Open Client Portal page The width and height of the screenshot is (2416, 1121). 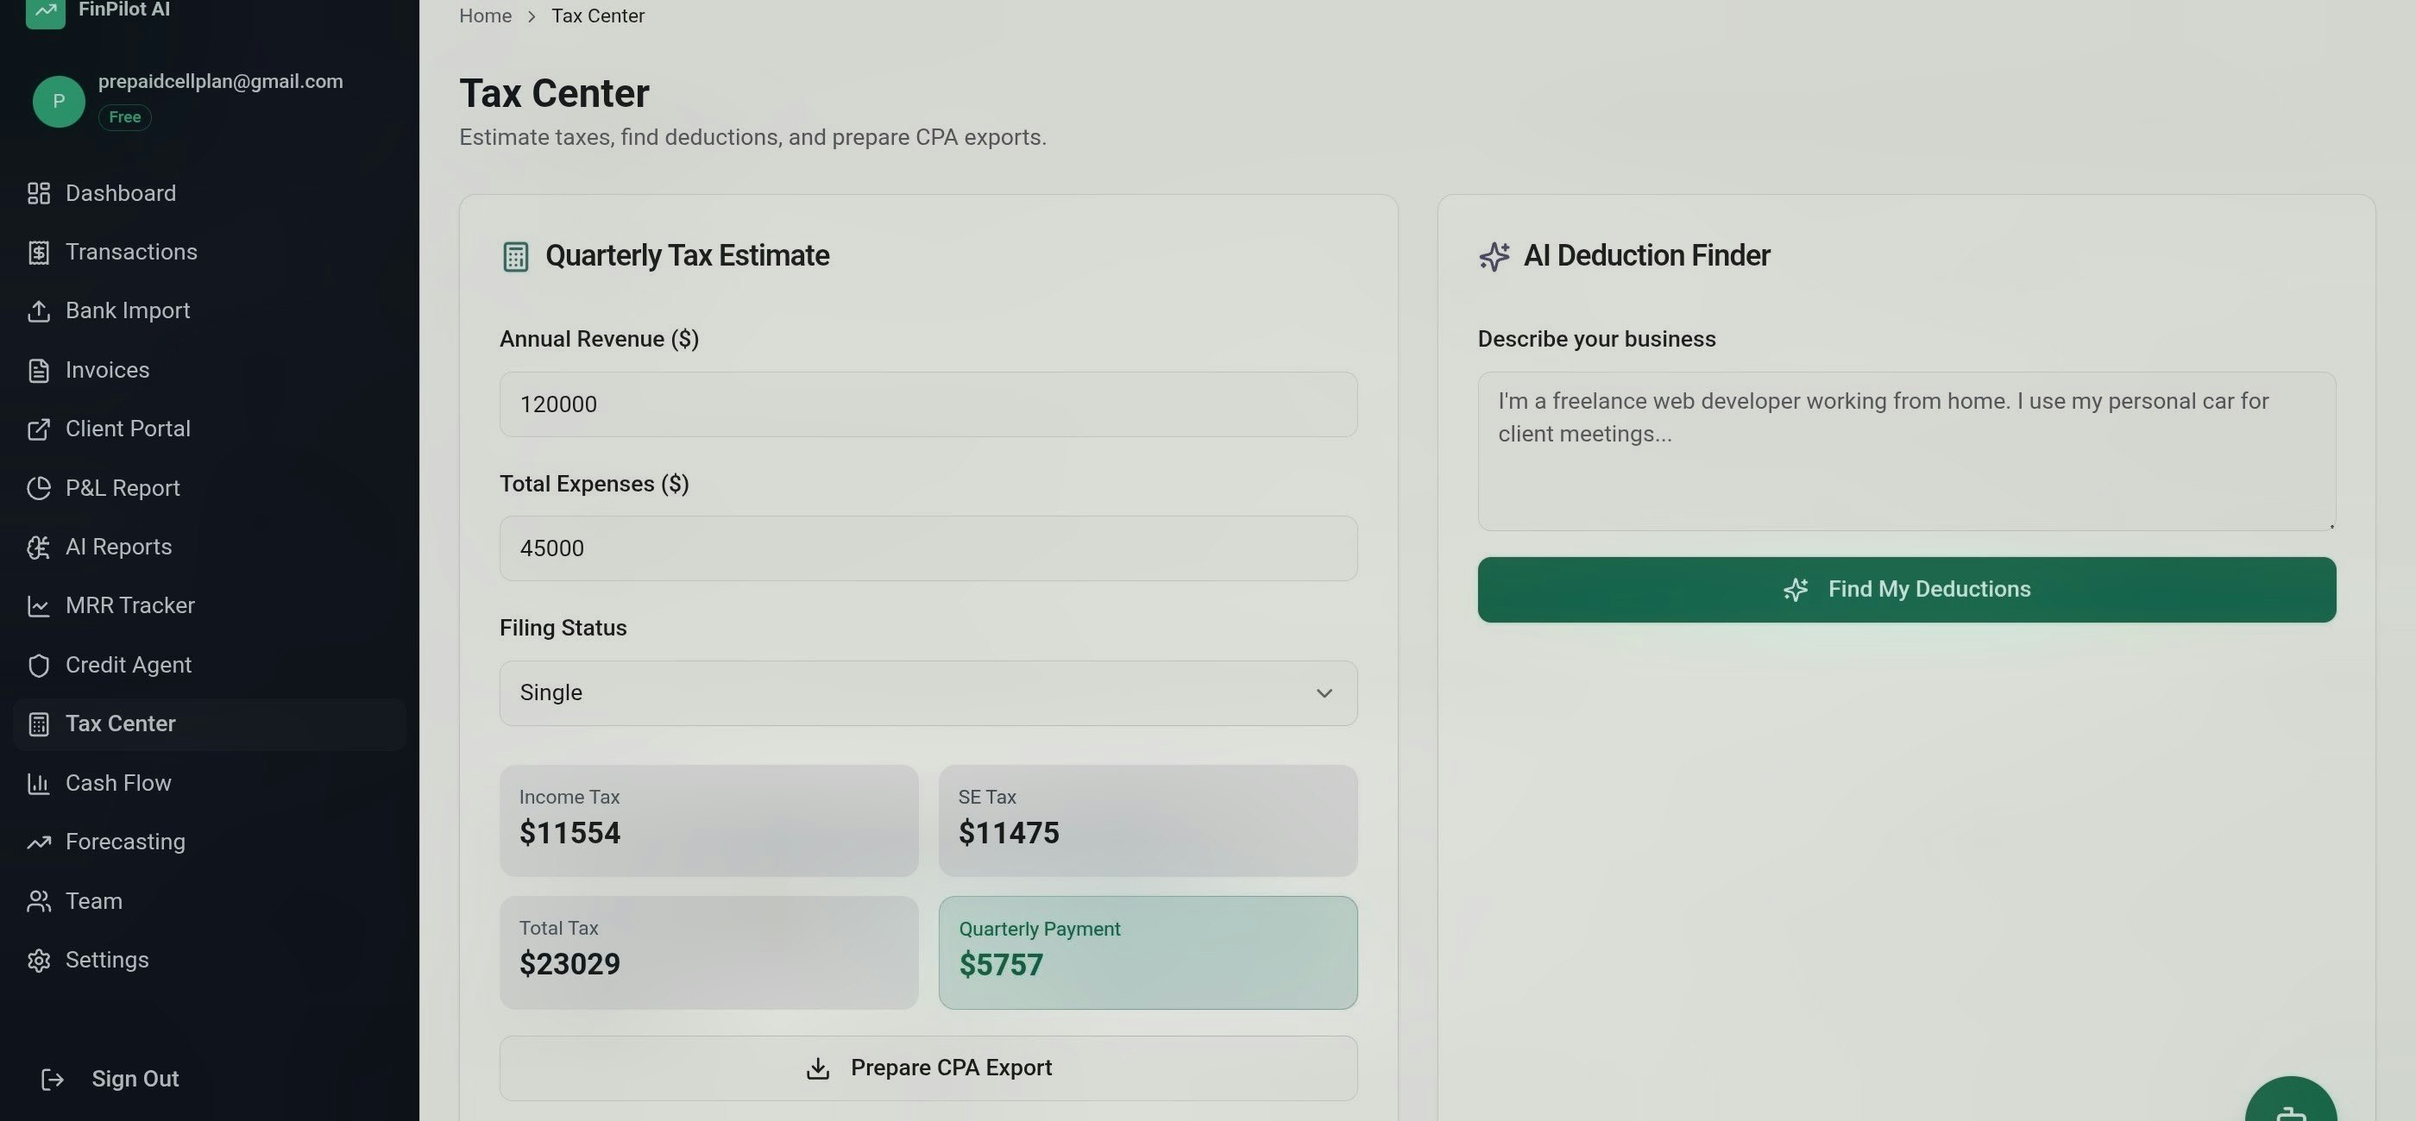coord(209,429)
